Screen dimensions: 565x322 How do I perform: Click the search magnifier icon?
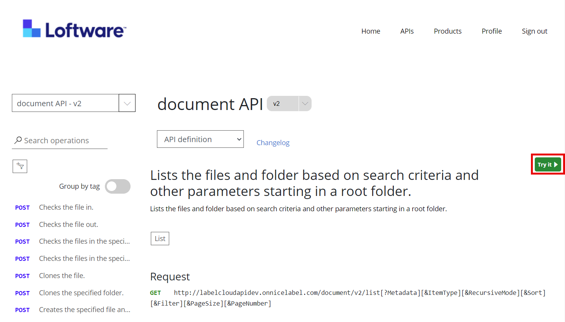click(x=18, y=140)
